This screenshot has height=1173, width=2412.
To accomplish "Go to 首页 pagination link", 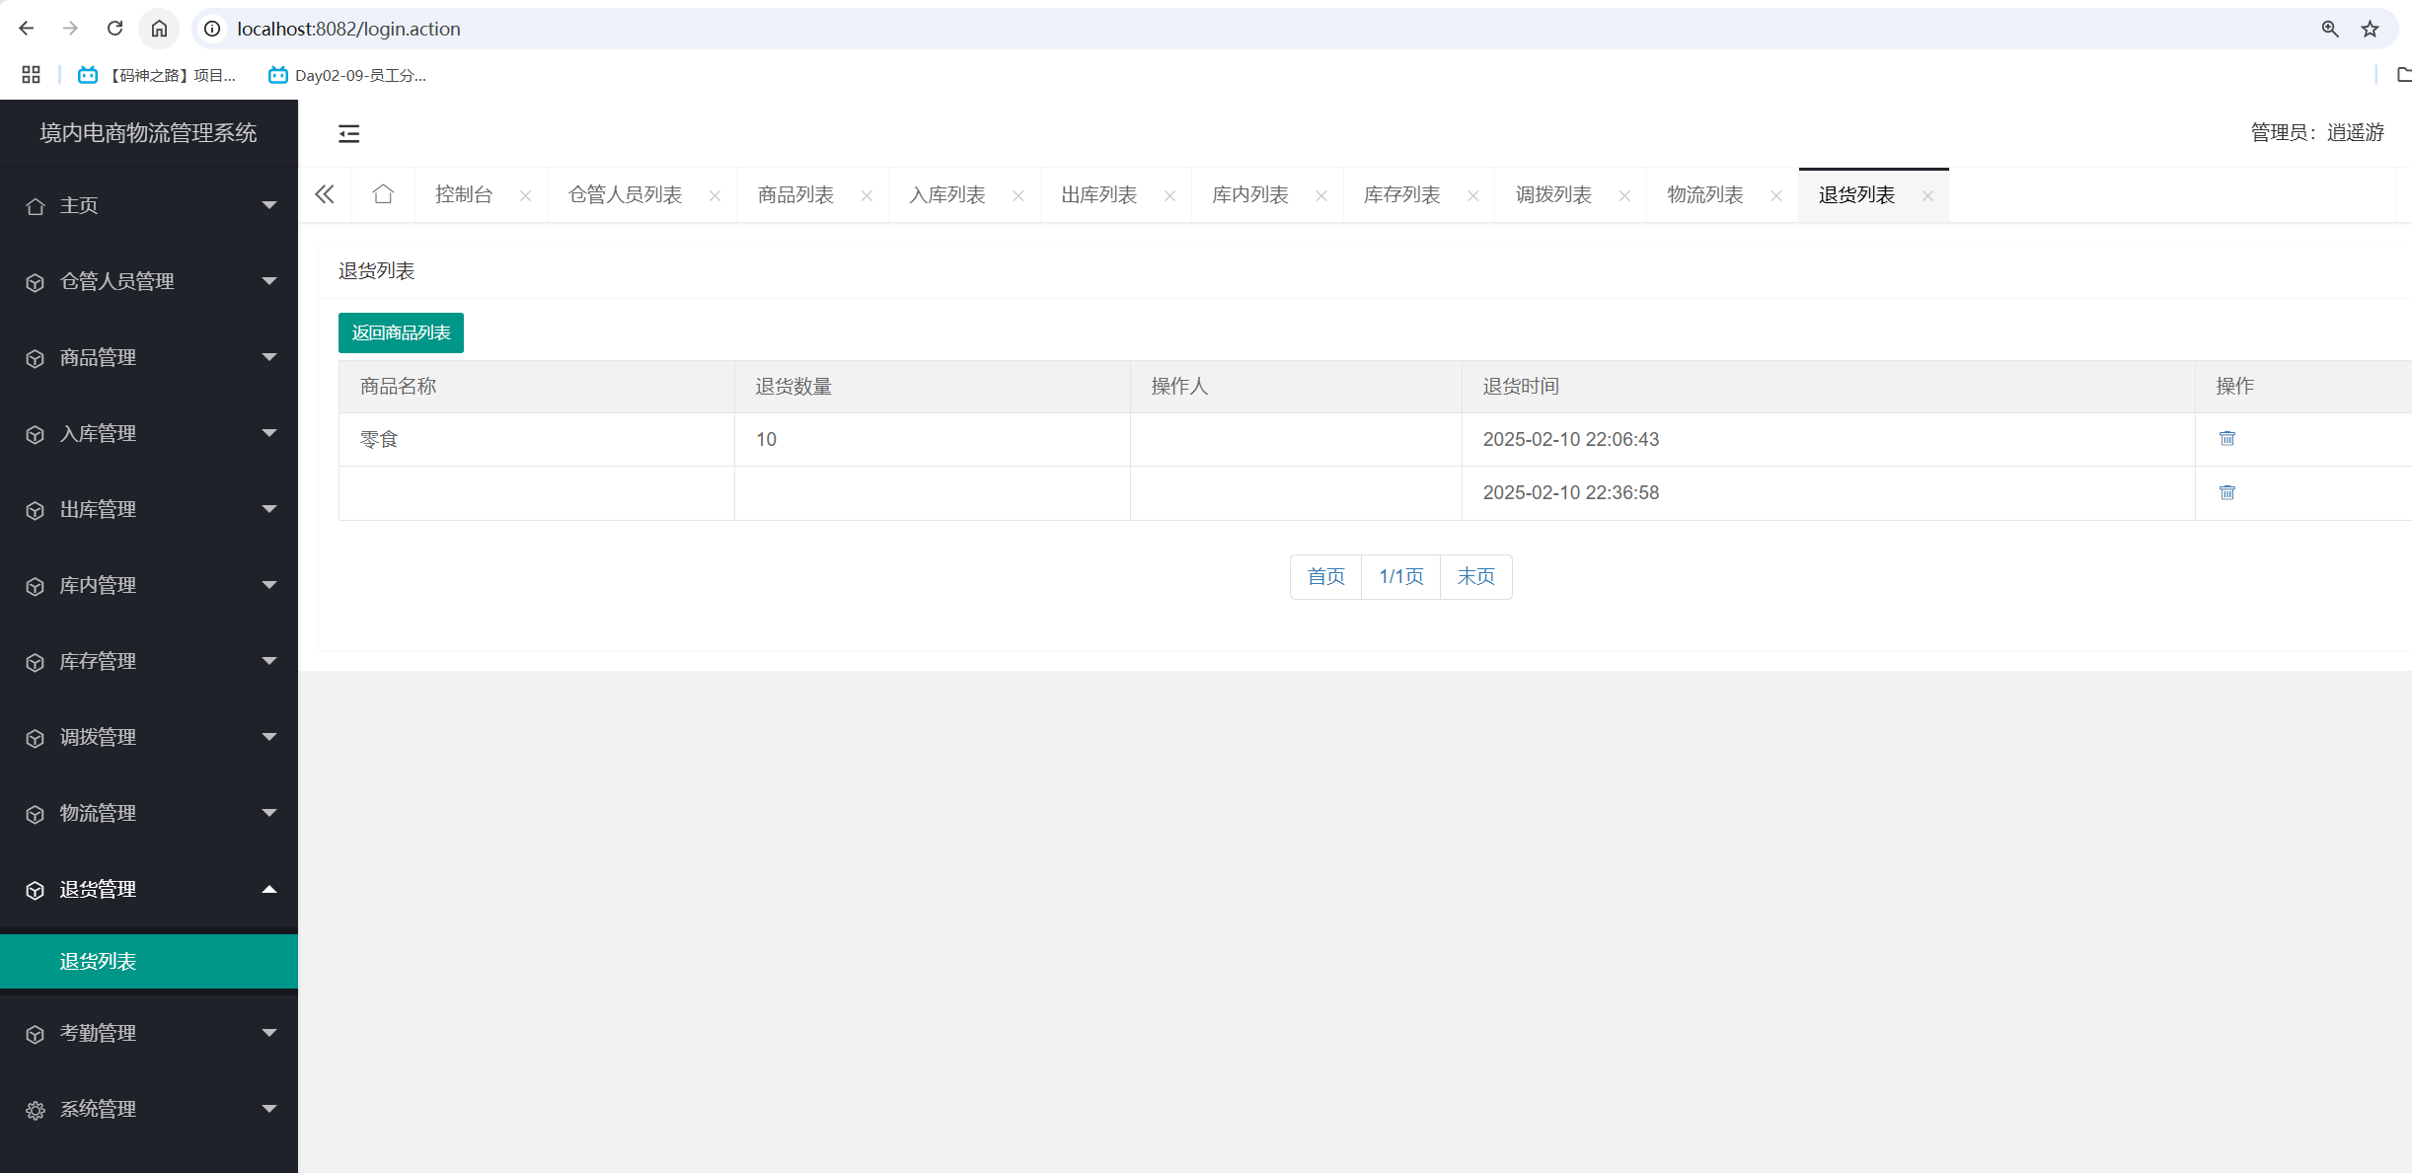I will click(1325, 576).
